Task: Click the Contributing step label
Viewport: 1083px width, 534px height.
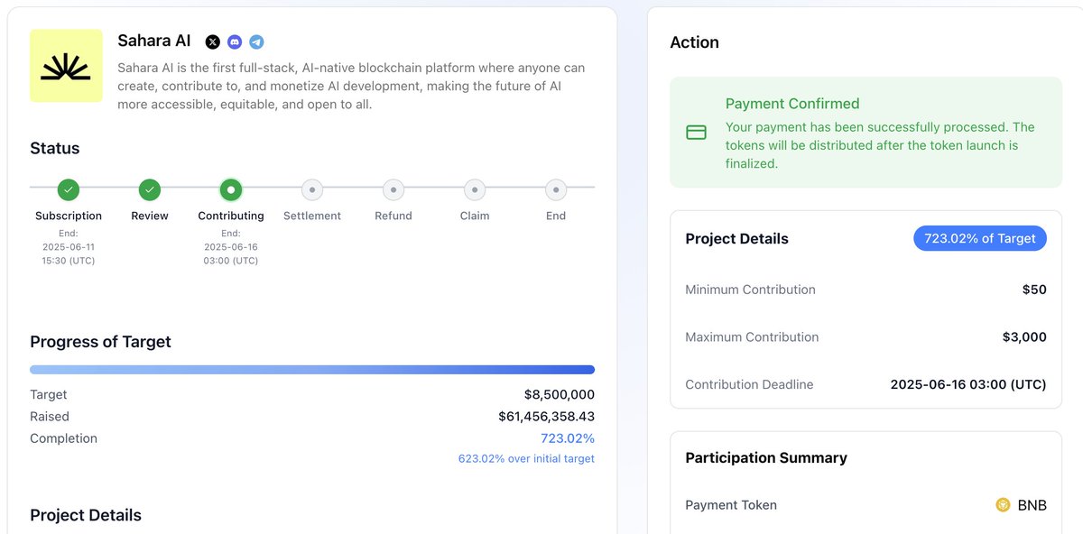Action: [x=231, y=216]
